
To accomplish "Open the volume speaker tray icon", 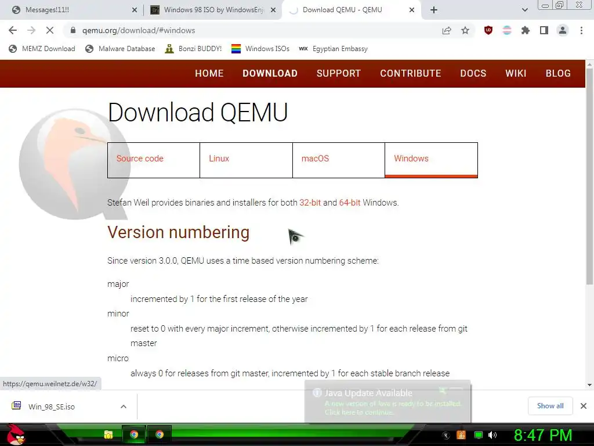I will [x=492, y=435].
